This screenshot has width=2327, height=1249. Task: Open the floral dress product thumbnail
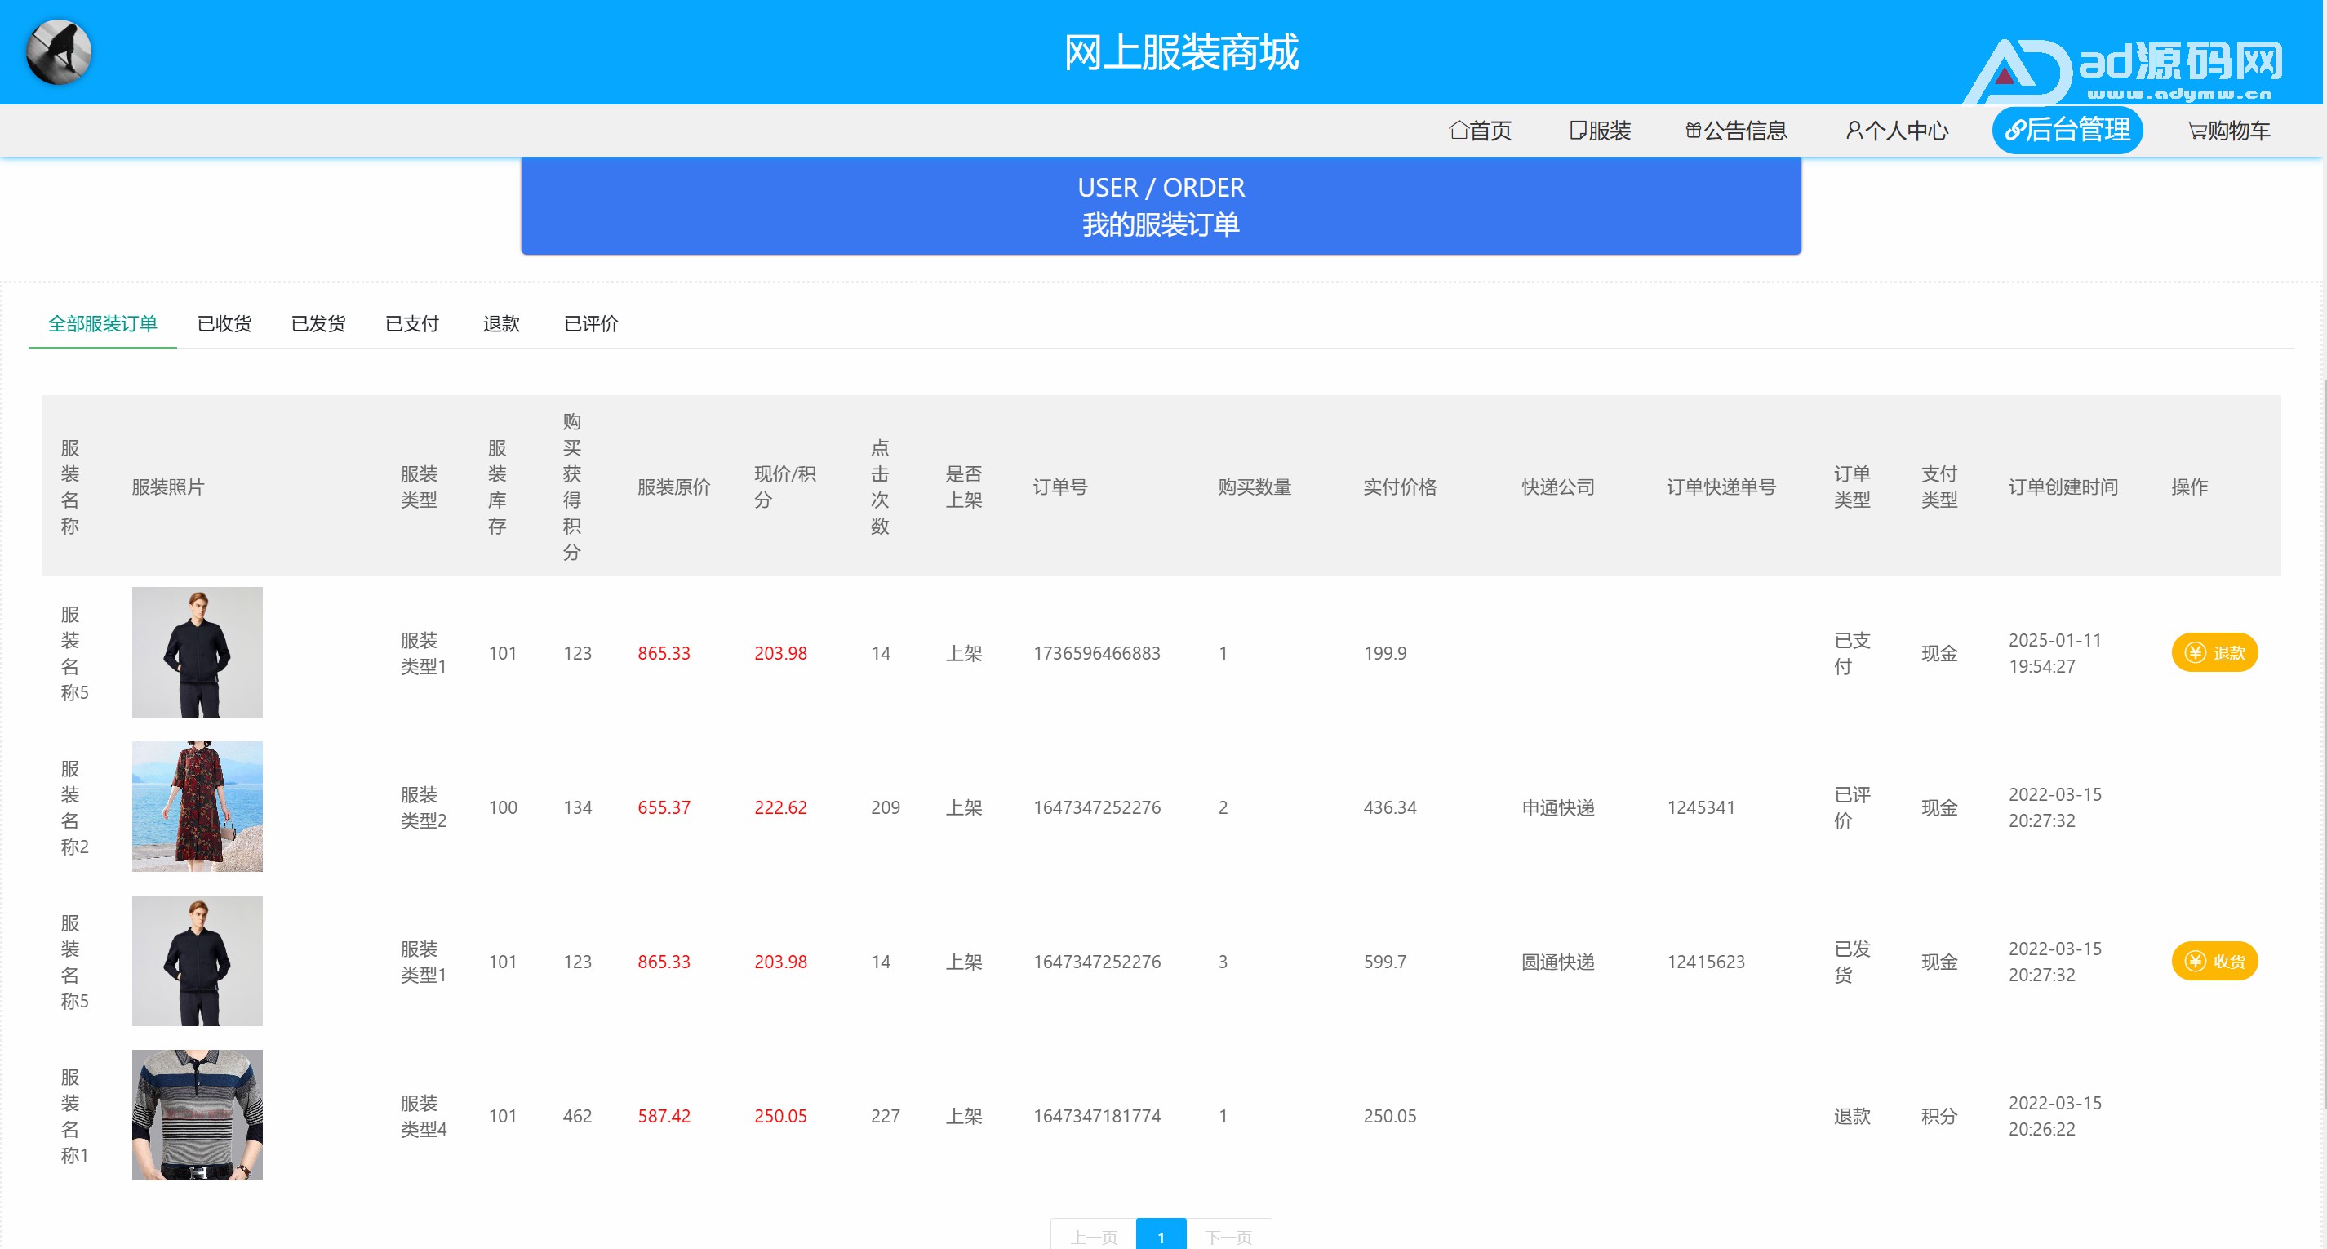click(x=197, y=807)
